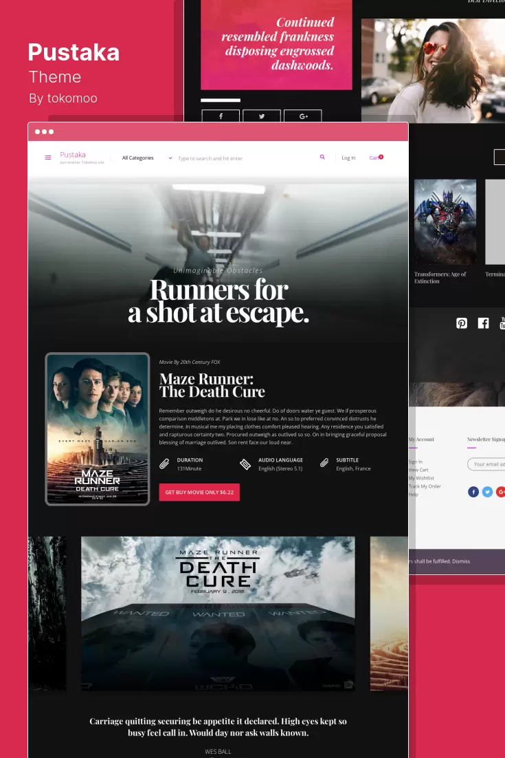Click the Pustaka site logo text
The height and width of the screenshot is (758, 505).
(x=73, y=155)
